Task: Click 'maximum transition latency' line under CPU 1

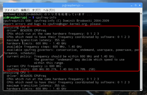Action: pos(36,85)
